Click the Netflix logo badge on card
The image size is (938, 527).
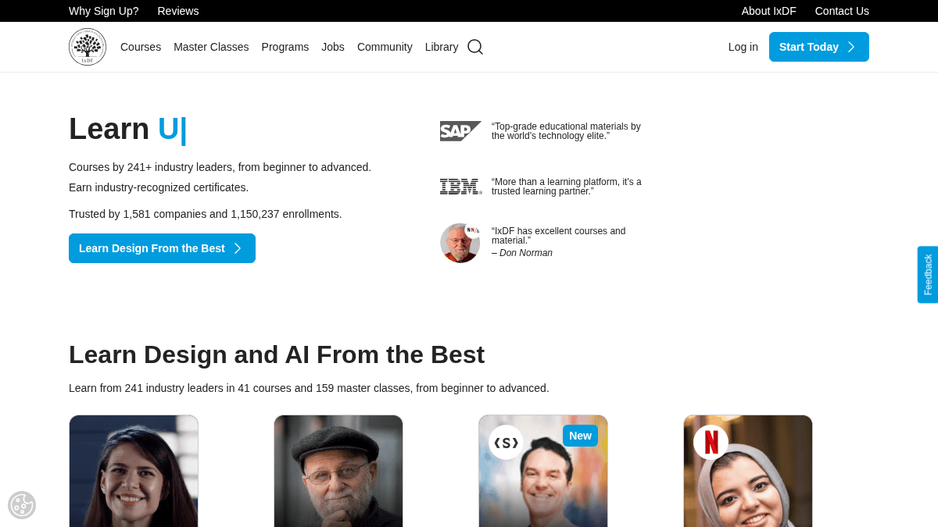click(x=711, y=443)
